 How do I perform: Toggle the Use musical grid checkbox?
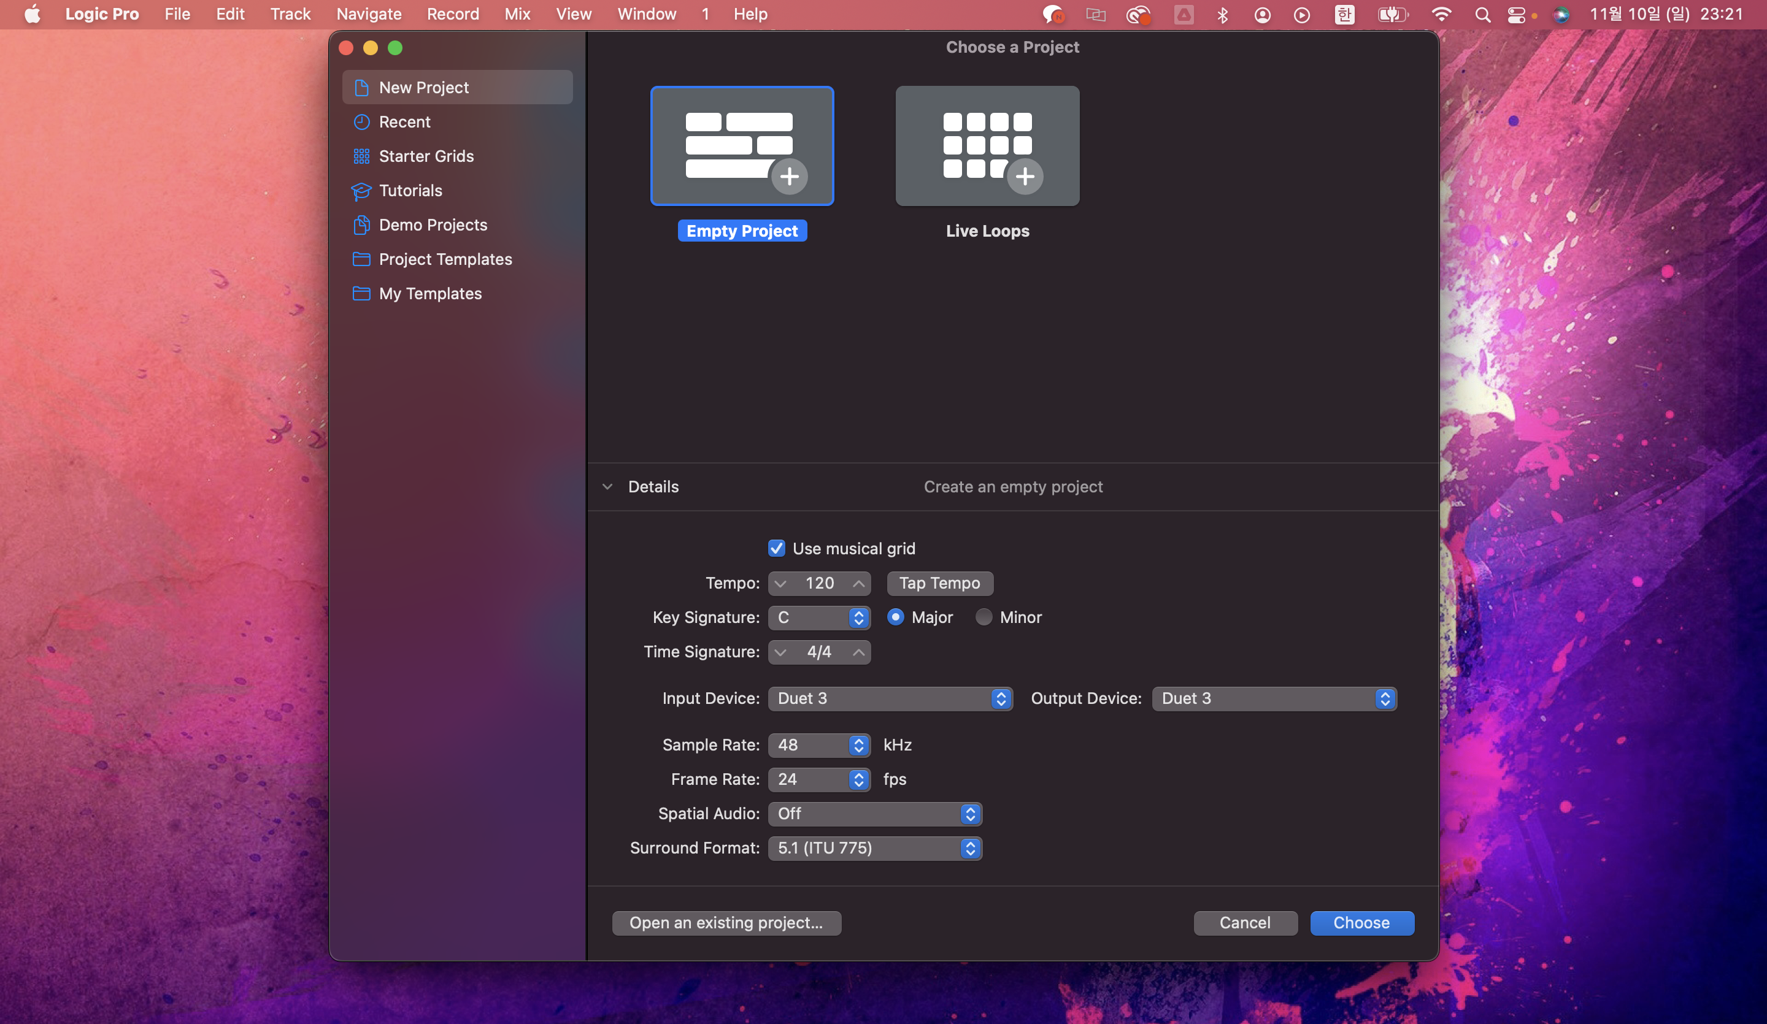pos(776,549)
